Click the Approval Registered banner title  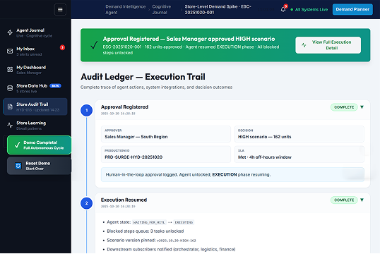[189, 39]
